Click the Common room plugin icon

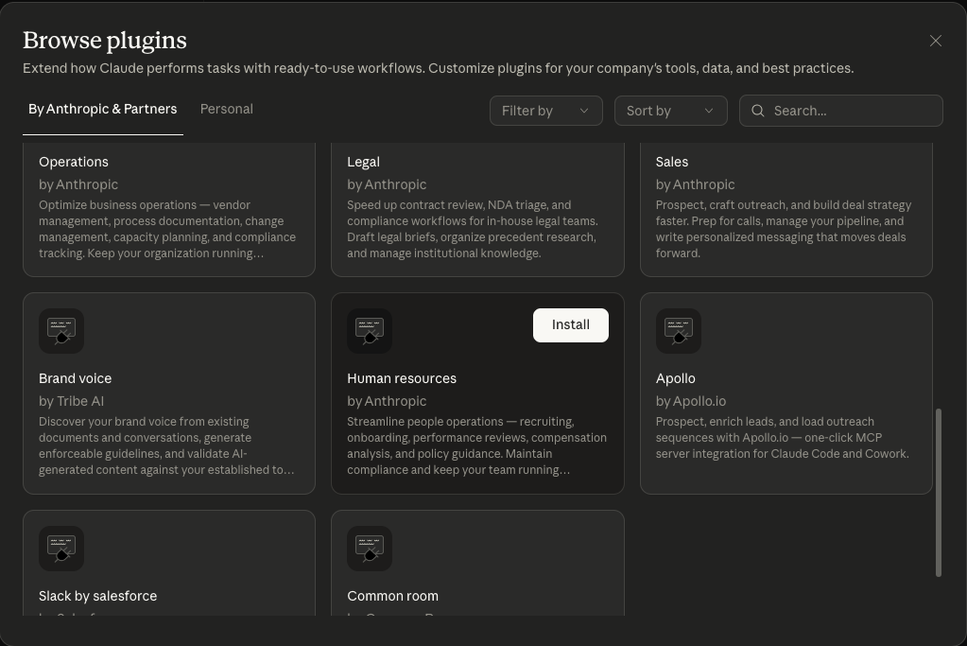pyautogui.click(x=370, y=549)
